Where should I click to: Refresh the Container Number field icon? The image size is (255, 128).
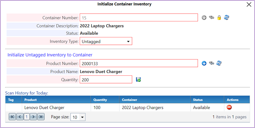point(226,18)
